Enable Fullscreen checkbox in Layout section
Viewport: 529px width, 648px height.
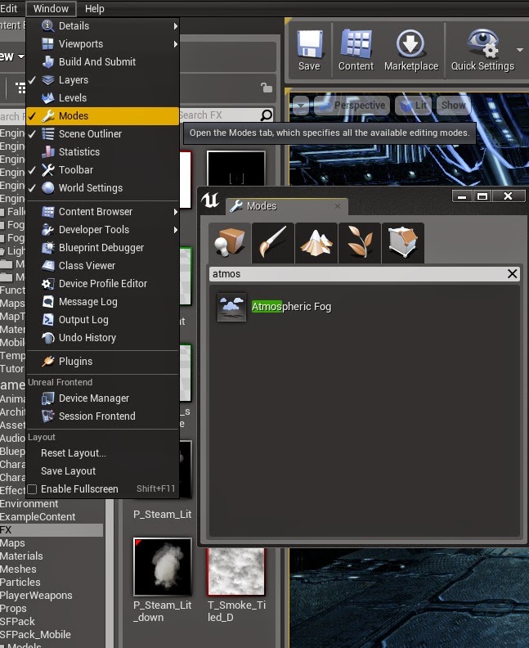click(32, 489)
